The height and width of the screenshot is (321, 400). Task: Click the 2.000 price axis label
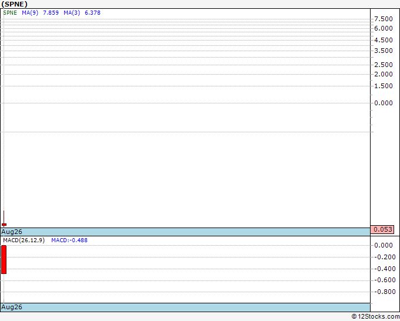tap(384, 74)
